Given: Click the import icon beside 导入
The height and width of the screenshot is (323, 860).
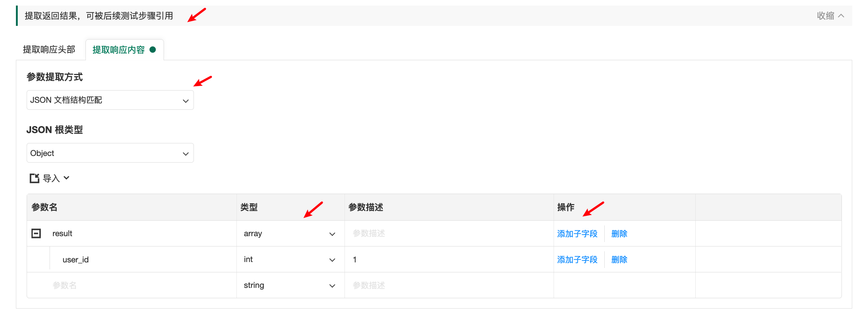Looking at the screenshot, I should pyautogui.click(x=34, y=178).
